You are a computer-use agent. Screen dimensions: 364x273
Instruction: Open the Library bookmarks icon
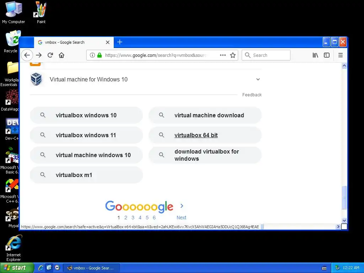tap(315, 55)
